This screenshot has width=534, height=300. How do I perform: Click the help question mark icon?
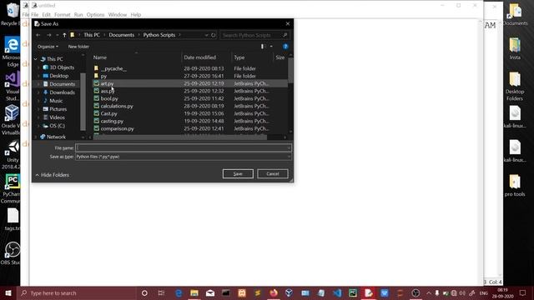285,47
